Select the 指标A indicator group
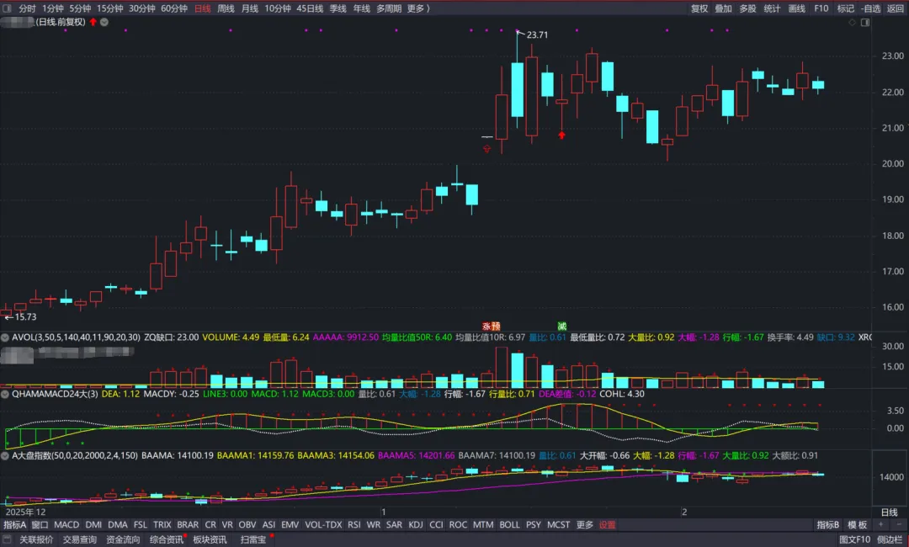The width and height of the screenshot is (909, 547). pyautogui.click(x=15, y=524)
